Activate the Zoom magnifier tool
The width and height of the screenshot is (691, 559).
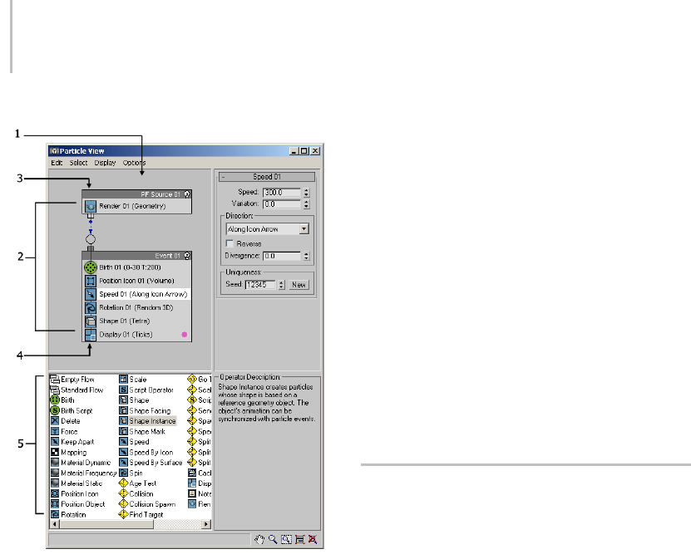(x=273, y=539)
